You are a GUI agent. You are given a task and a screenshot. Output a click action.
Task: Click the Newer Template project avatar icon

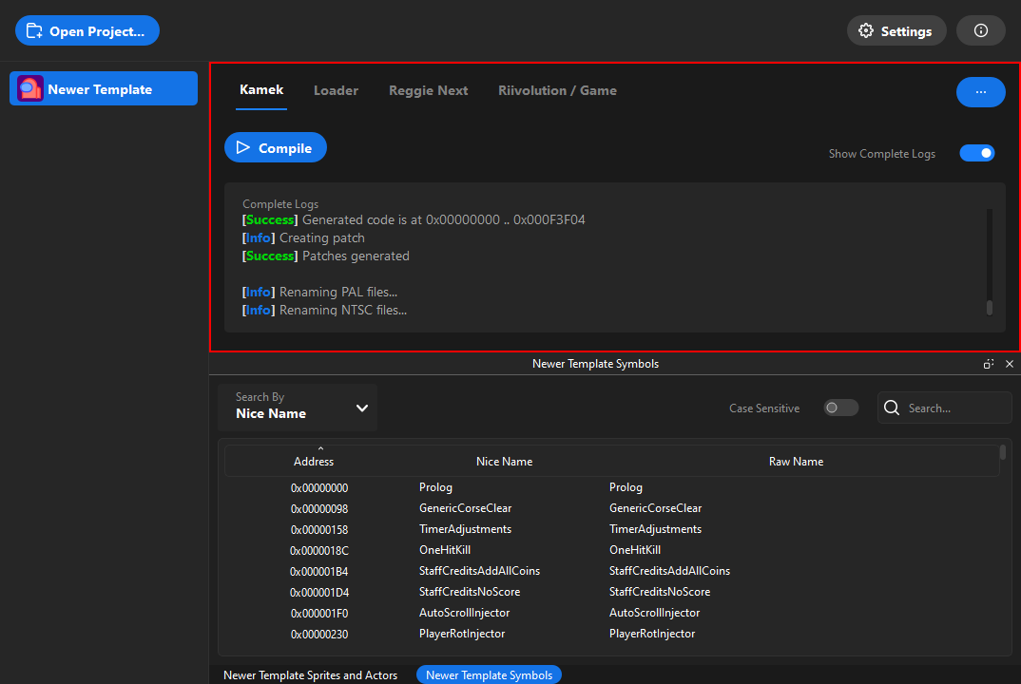pos(30,88)
